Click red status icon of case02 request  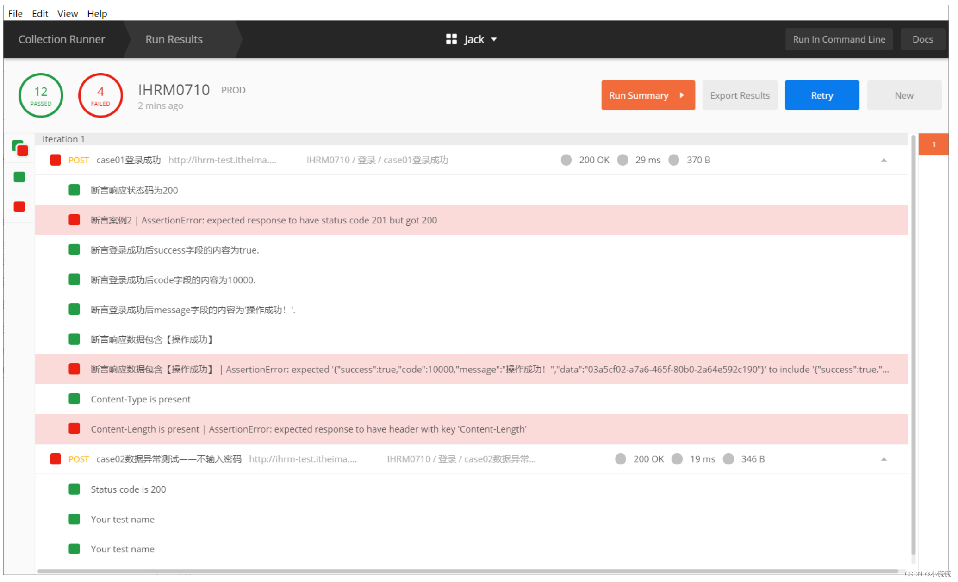pos(56,459)
